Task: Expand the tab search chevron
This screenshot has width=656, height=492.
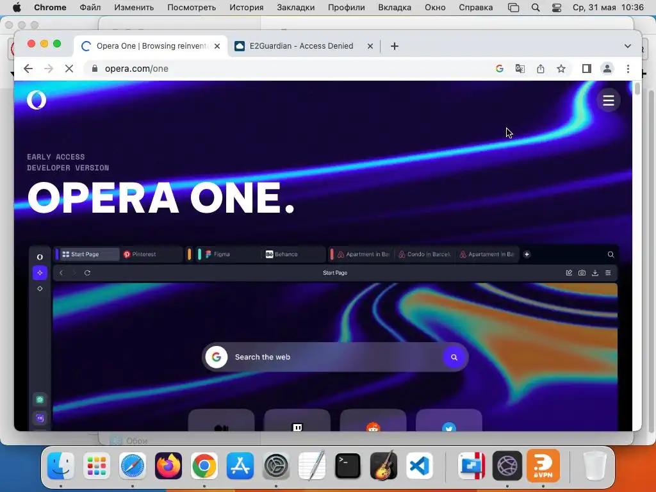Action: pyautogui.click(x=628, y=46)
